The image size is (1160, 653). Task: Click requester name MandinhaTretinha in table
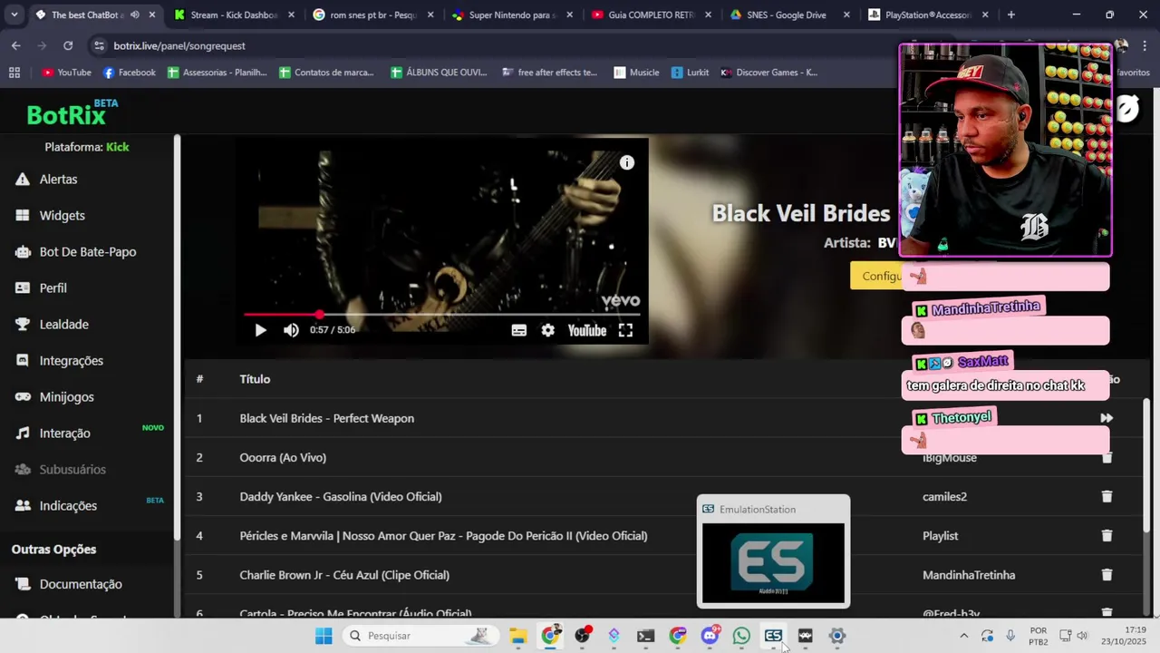tap(969, 575)
